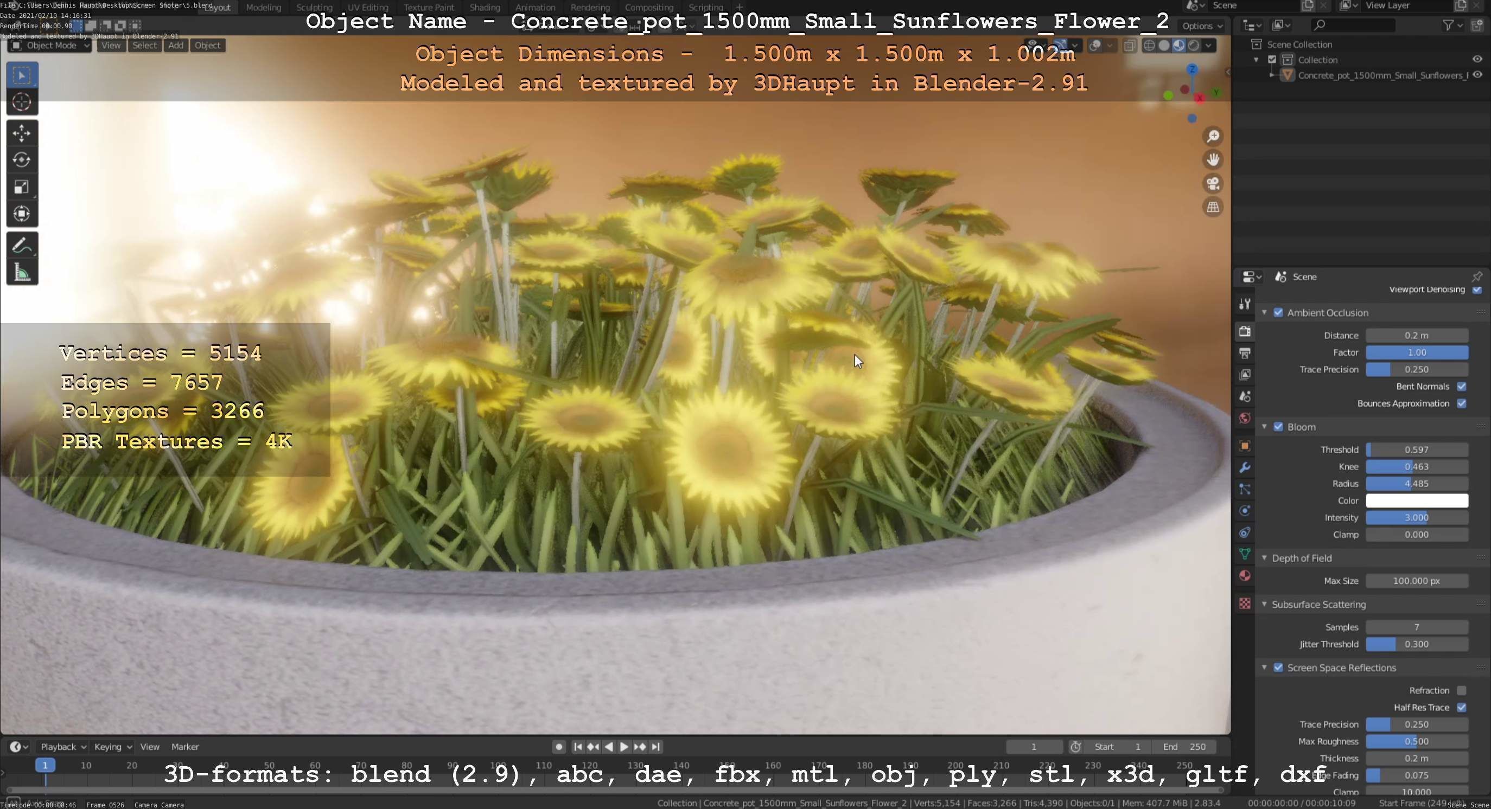Open viewport shading options dropdown arrow
The image size is (1491, 809).
(1208, 45)
